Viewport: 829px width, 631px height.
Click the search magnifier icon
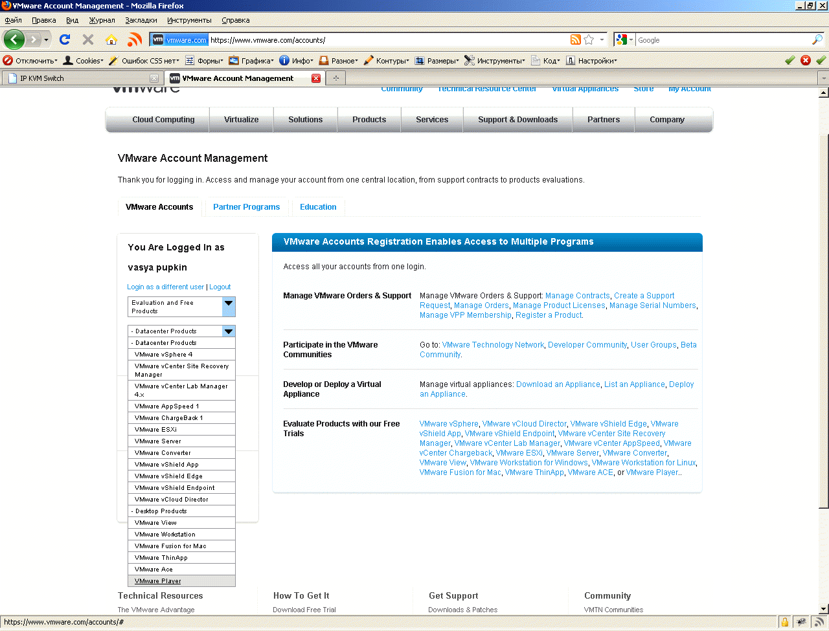click(x=817, y=39)
